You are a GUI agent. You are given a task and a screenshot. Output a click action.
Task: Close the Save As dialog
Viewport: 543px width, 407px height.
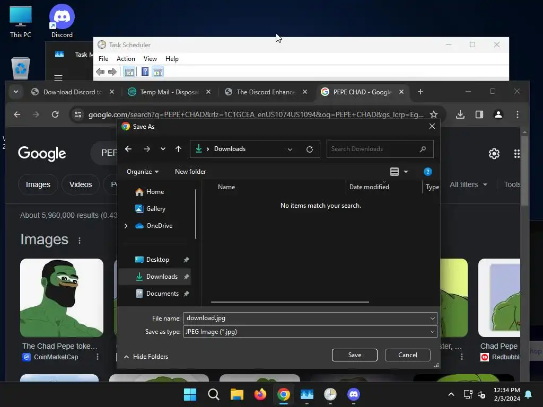[432, 126]
